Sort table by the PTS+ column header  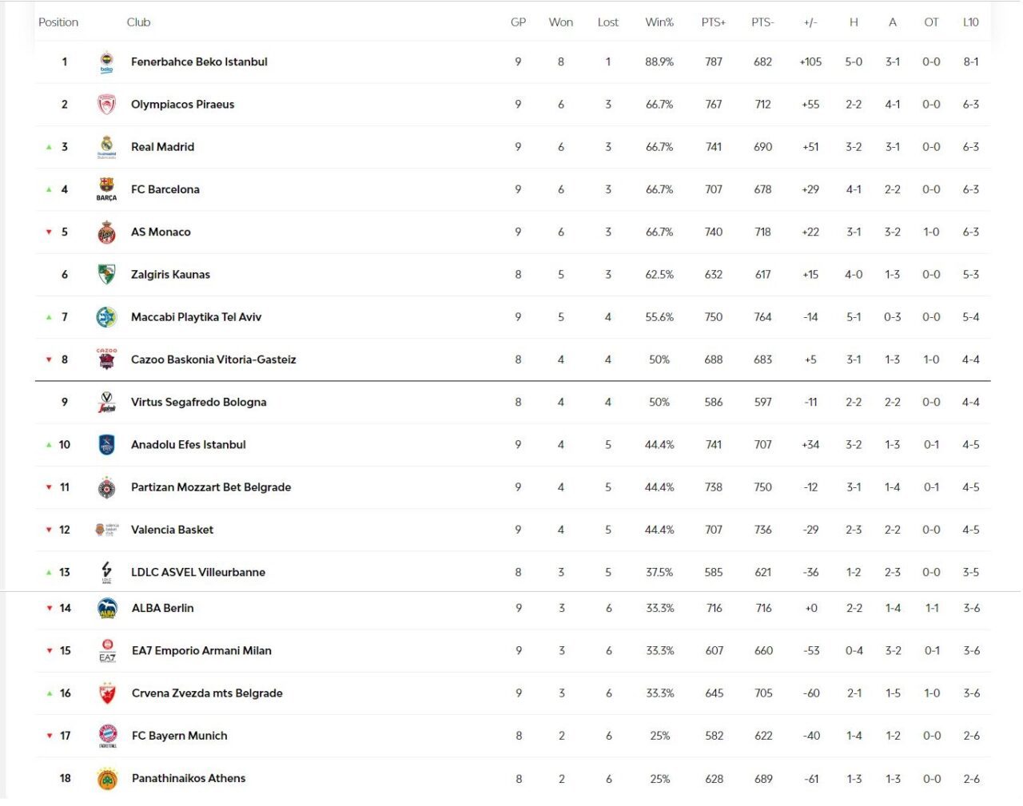[713, 22]
